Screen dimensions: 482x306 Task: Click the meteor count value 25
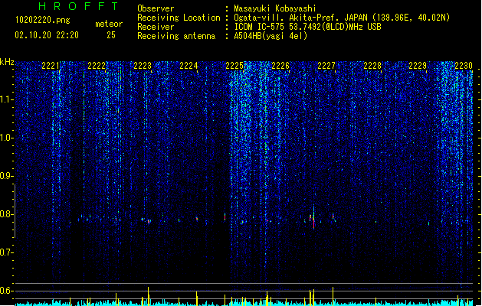point(111,35)
